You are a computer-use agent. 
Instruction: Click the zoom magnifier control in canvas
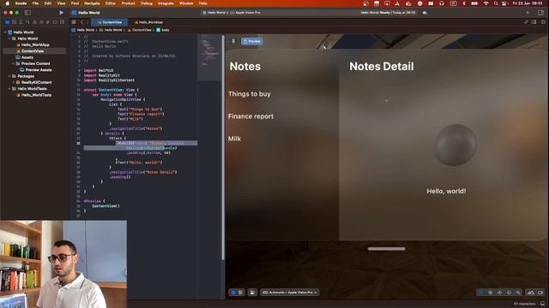pyautogui.click(x=518, y=293)
